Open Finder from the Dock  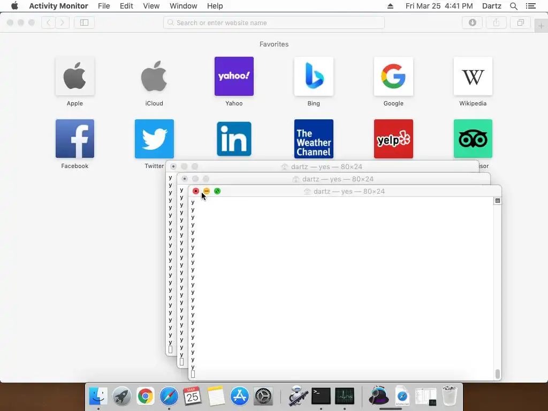click(x=98, y=397)
